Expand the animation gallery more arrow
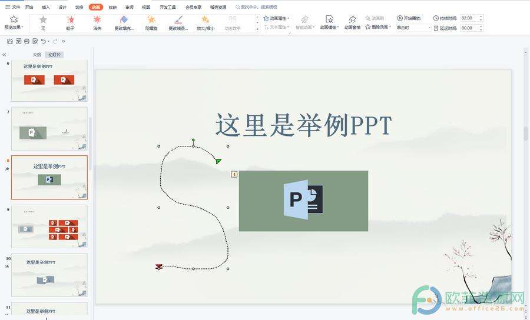Image resolution: width=530 pixels, height=320 pixels. pos(257,29)
